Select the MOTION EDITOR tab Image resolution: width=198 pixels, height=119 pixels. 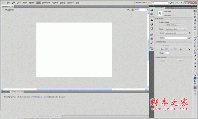tap(17, 92)
